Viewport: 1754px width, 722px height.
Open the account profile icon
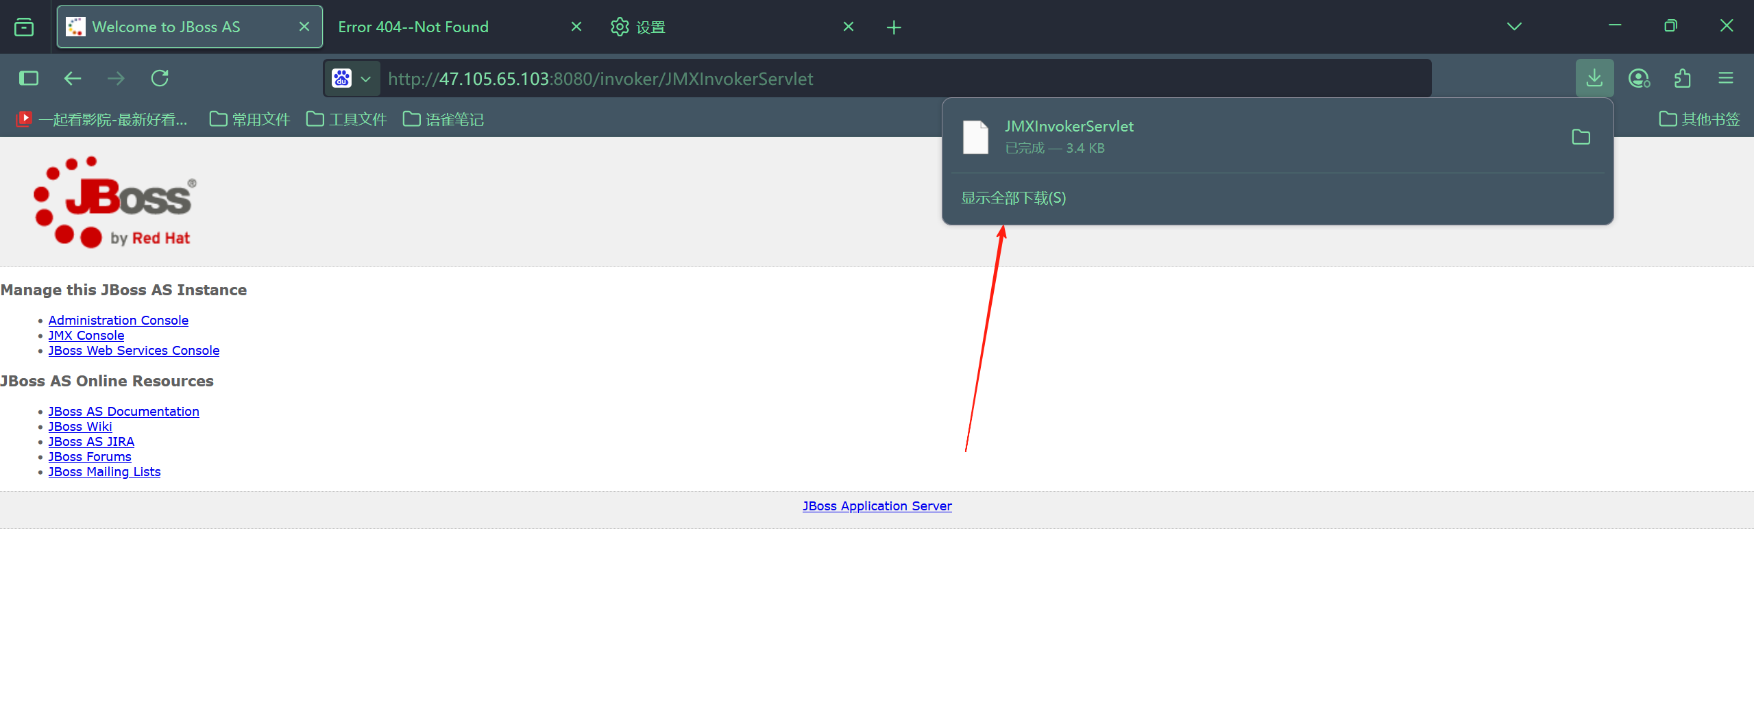[1639, 79]
